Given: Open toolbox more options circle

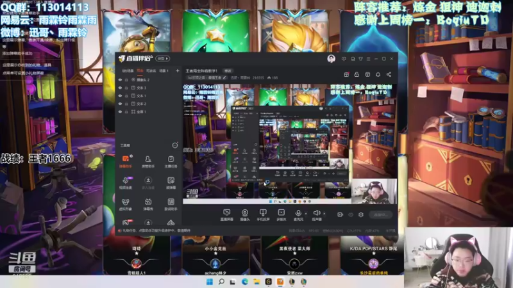Looking at the screenshot, I should click(x=175, y=145).
